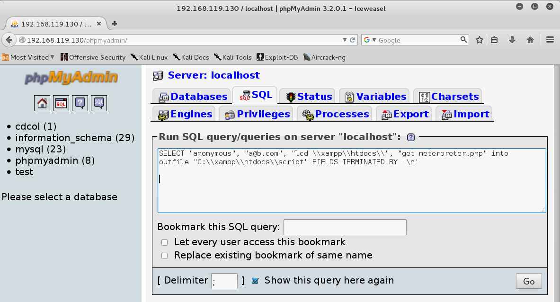Open the Google search engine dropdown
Screen dimensions: 560x302
370,40
